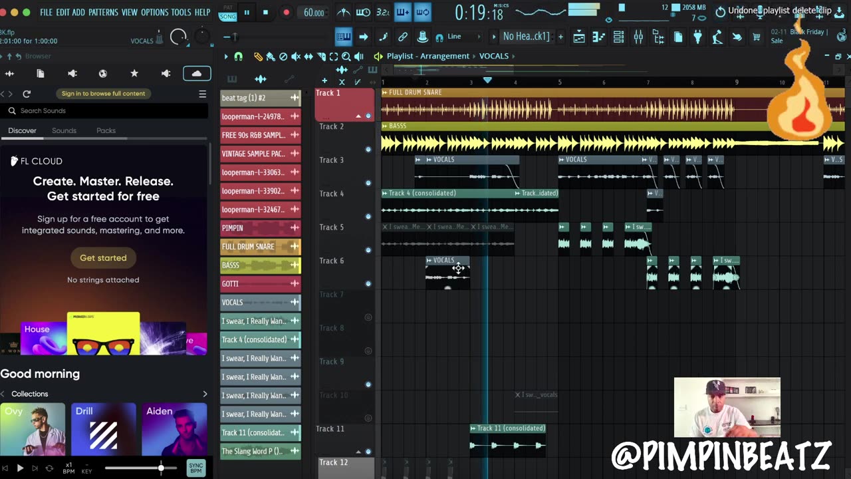The width and height of the screenshot is (851, 479).
Task: Toggle the metronome button
Action: pyautogui.click(x=344, y=12)
